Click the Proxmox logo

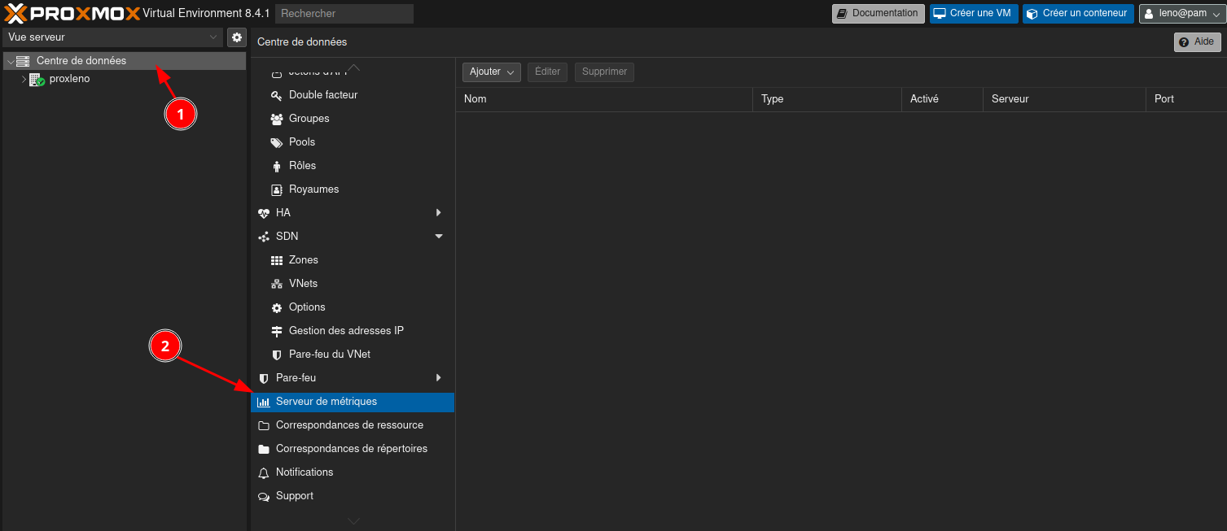click(x=72, y=13)
